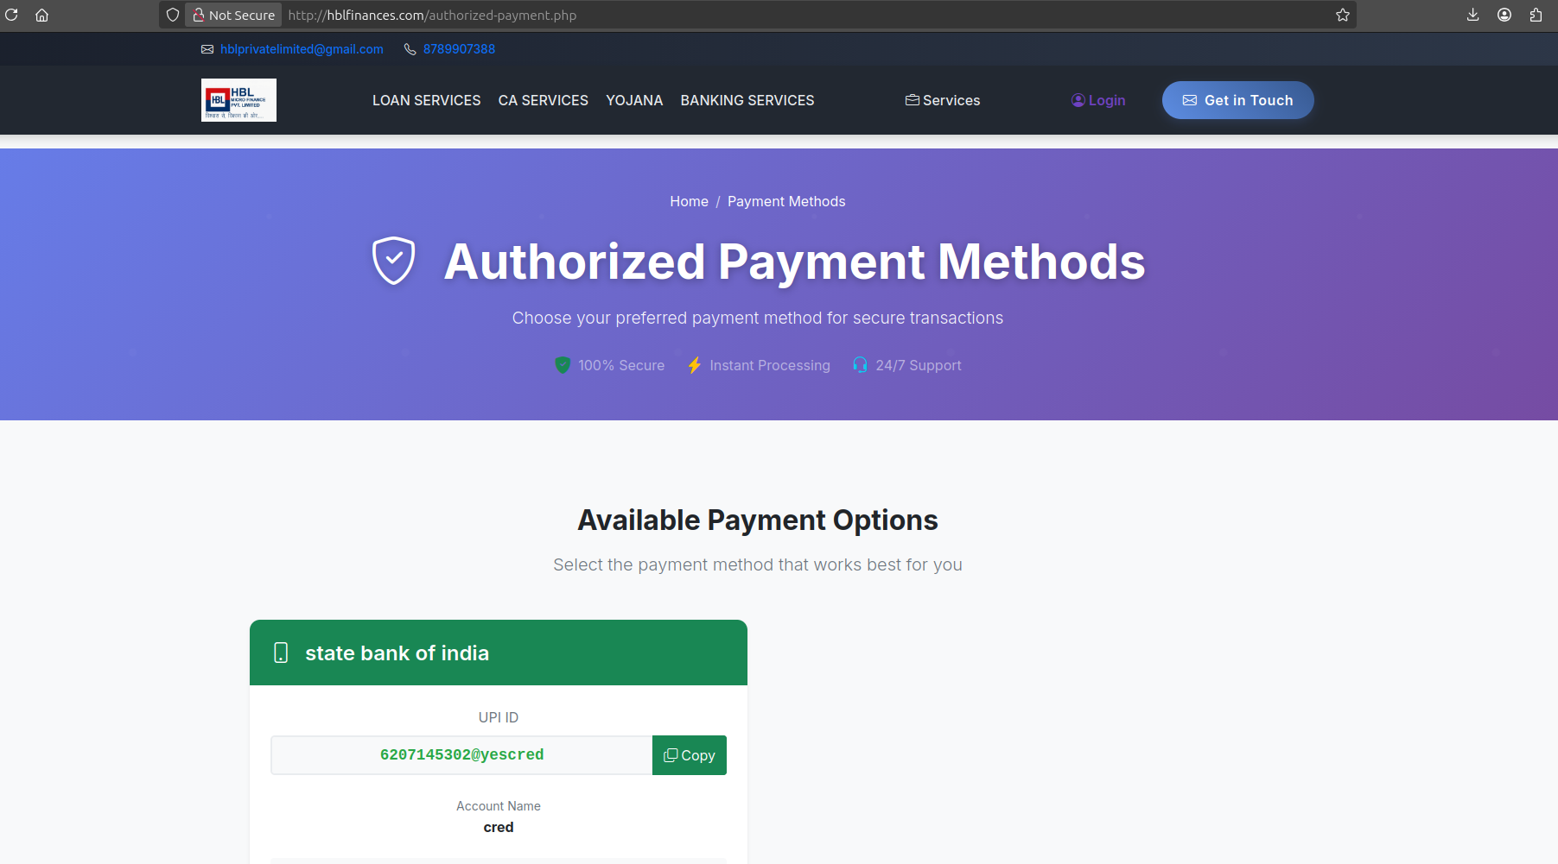
Task: Click the browser reload icon
Action: point(11,15)
